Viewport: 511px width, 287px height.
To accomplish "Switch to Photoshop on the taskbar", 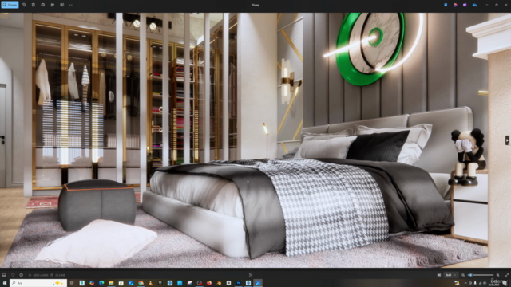I will tap(238, 283).
